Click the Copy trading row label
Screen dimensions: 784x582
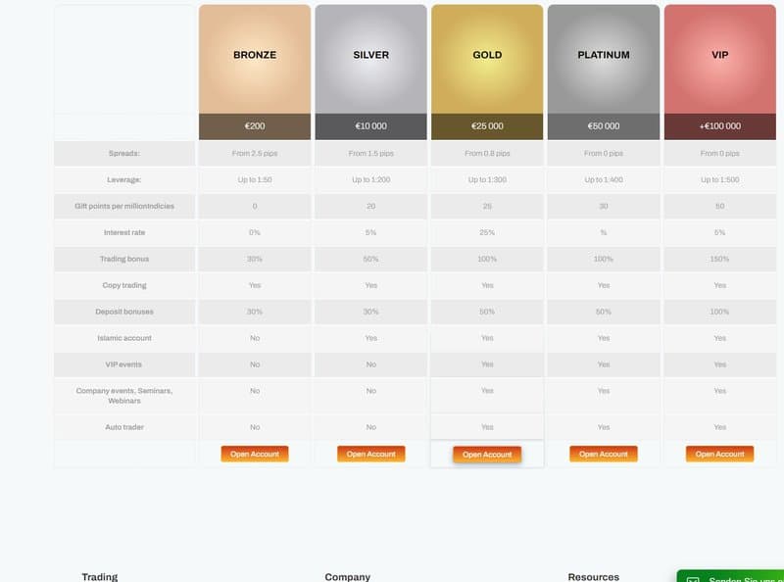click(124, 285)
